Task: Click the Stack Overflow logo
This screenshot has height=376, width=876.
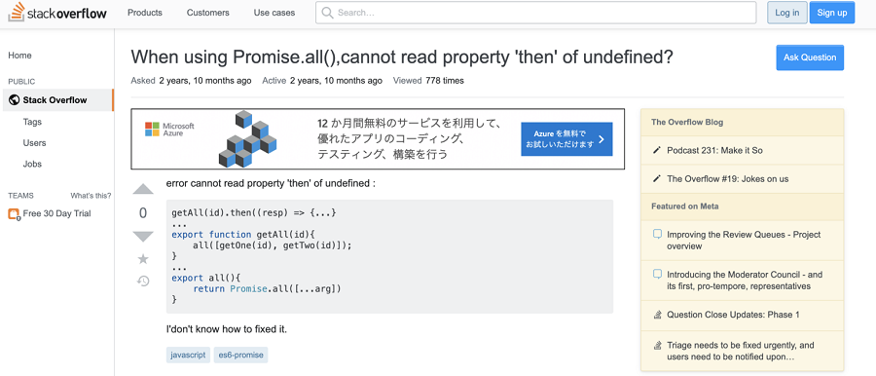Action: tap(57, 13)
